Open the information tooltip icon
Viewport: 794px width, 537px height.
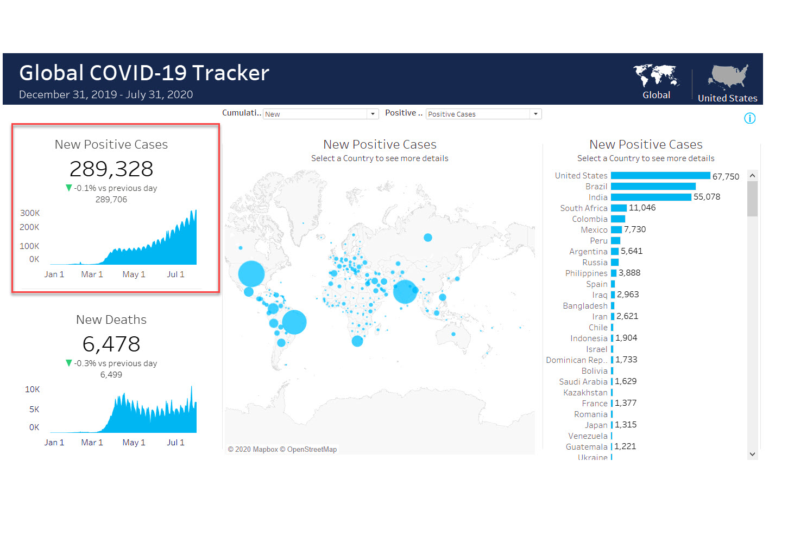click(x=749, y=118)
